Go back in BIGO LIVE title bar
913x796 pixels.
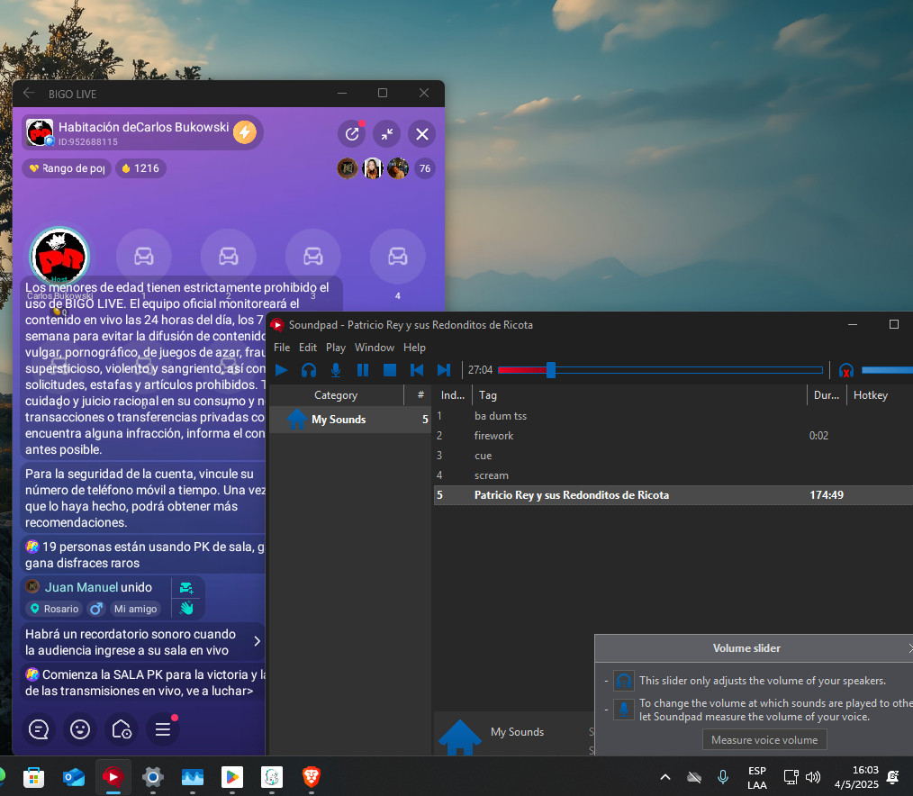29,93
